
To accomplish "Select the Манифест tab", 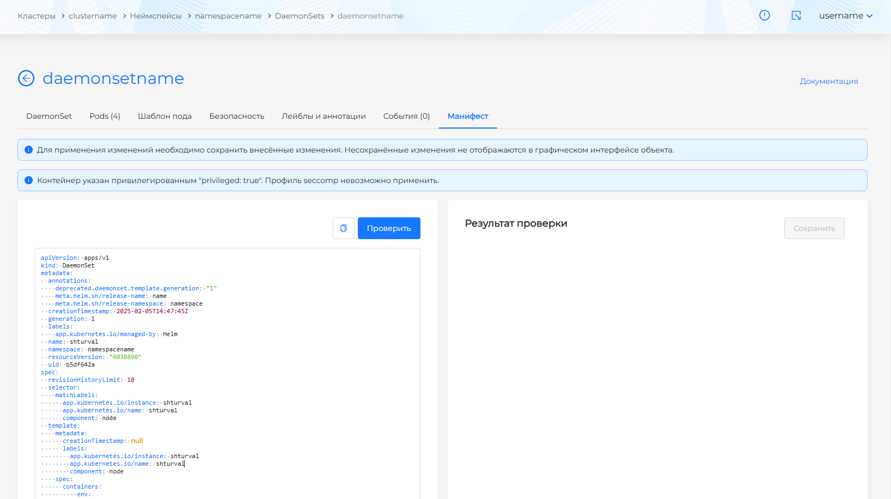I will [x=467, y=116].
